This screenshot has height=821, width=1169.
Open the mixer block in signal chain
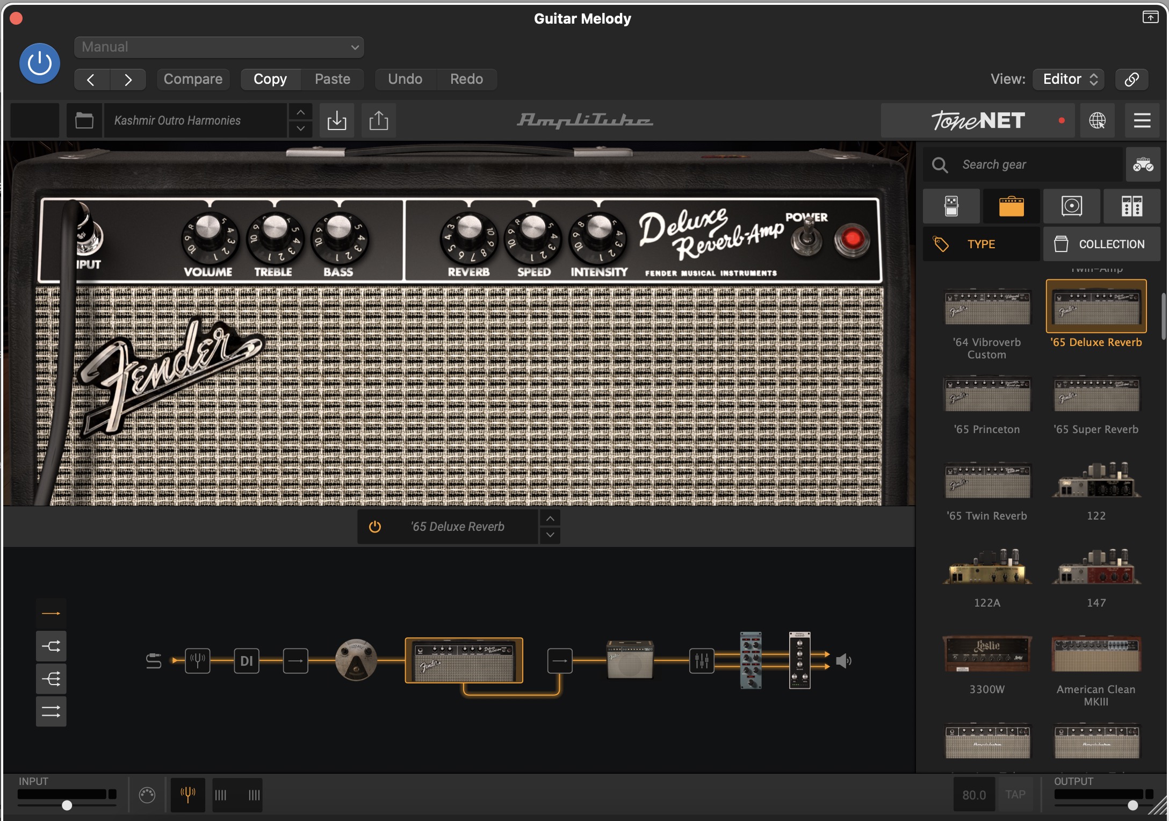702,660
